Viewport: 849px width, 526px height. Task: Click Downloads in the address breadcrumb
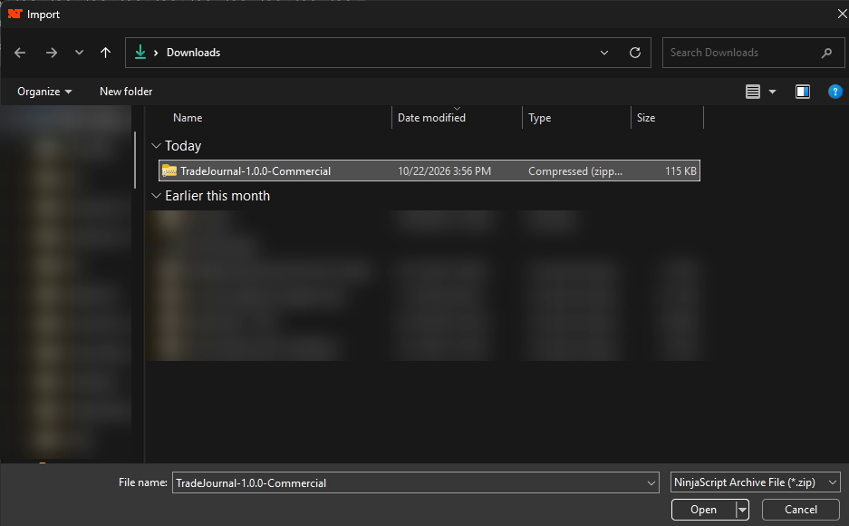point(193,53)
